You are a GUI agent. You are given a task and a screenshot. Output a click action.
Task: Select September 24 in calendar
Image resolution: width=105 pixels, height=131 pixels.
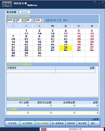click(x=52, y=48)
